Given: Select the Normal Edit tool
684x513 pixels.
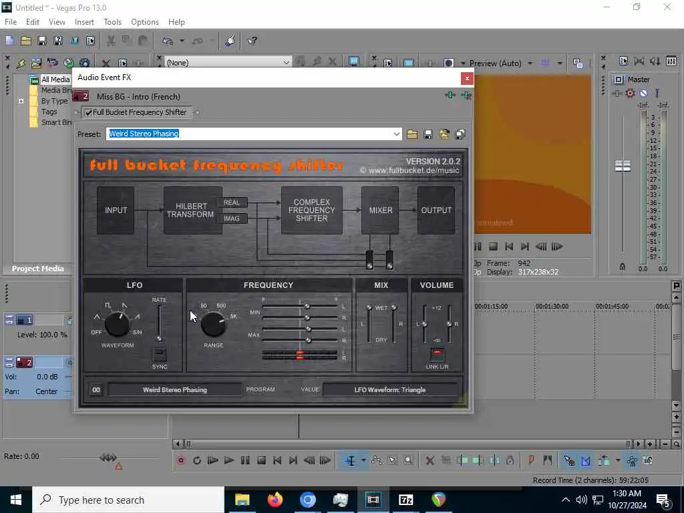Looking at the screenshot, I should [350, 460].
